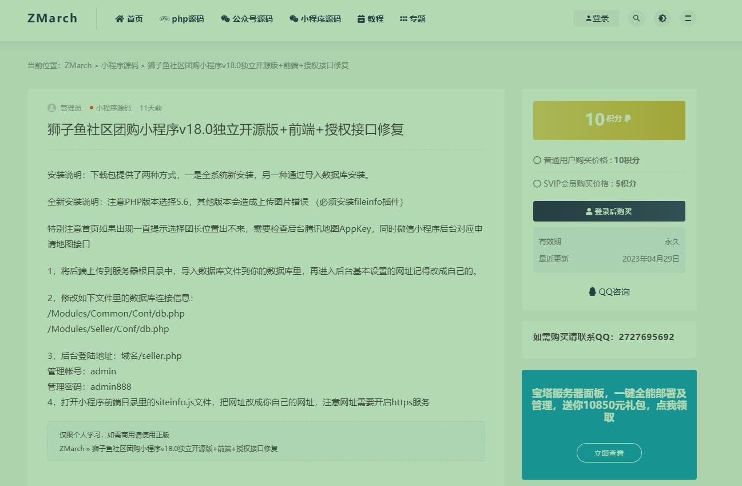
Task: Select SVIP会员购买价格 option
Action: pos(585,184)
